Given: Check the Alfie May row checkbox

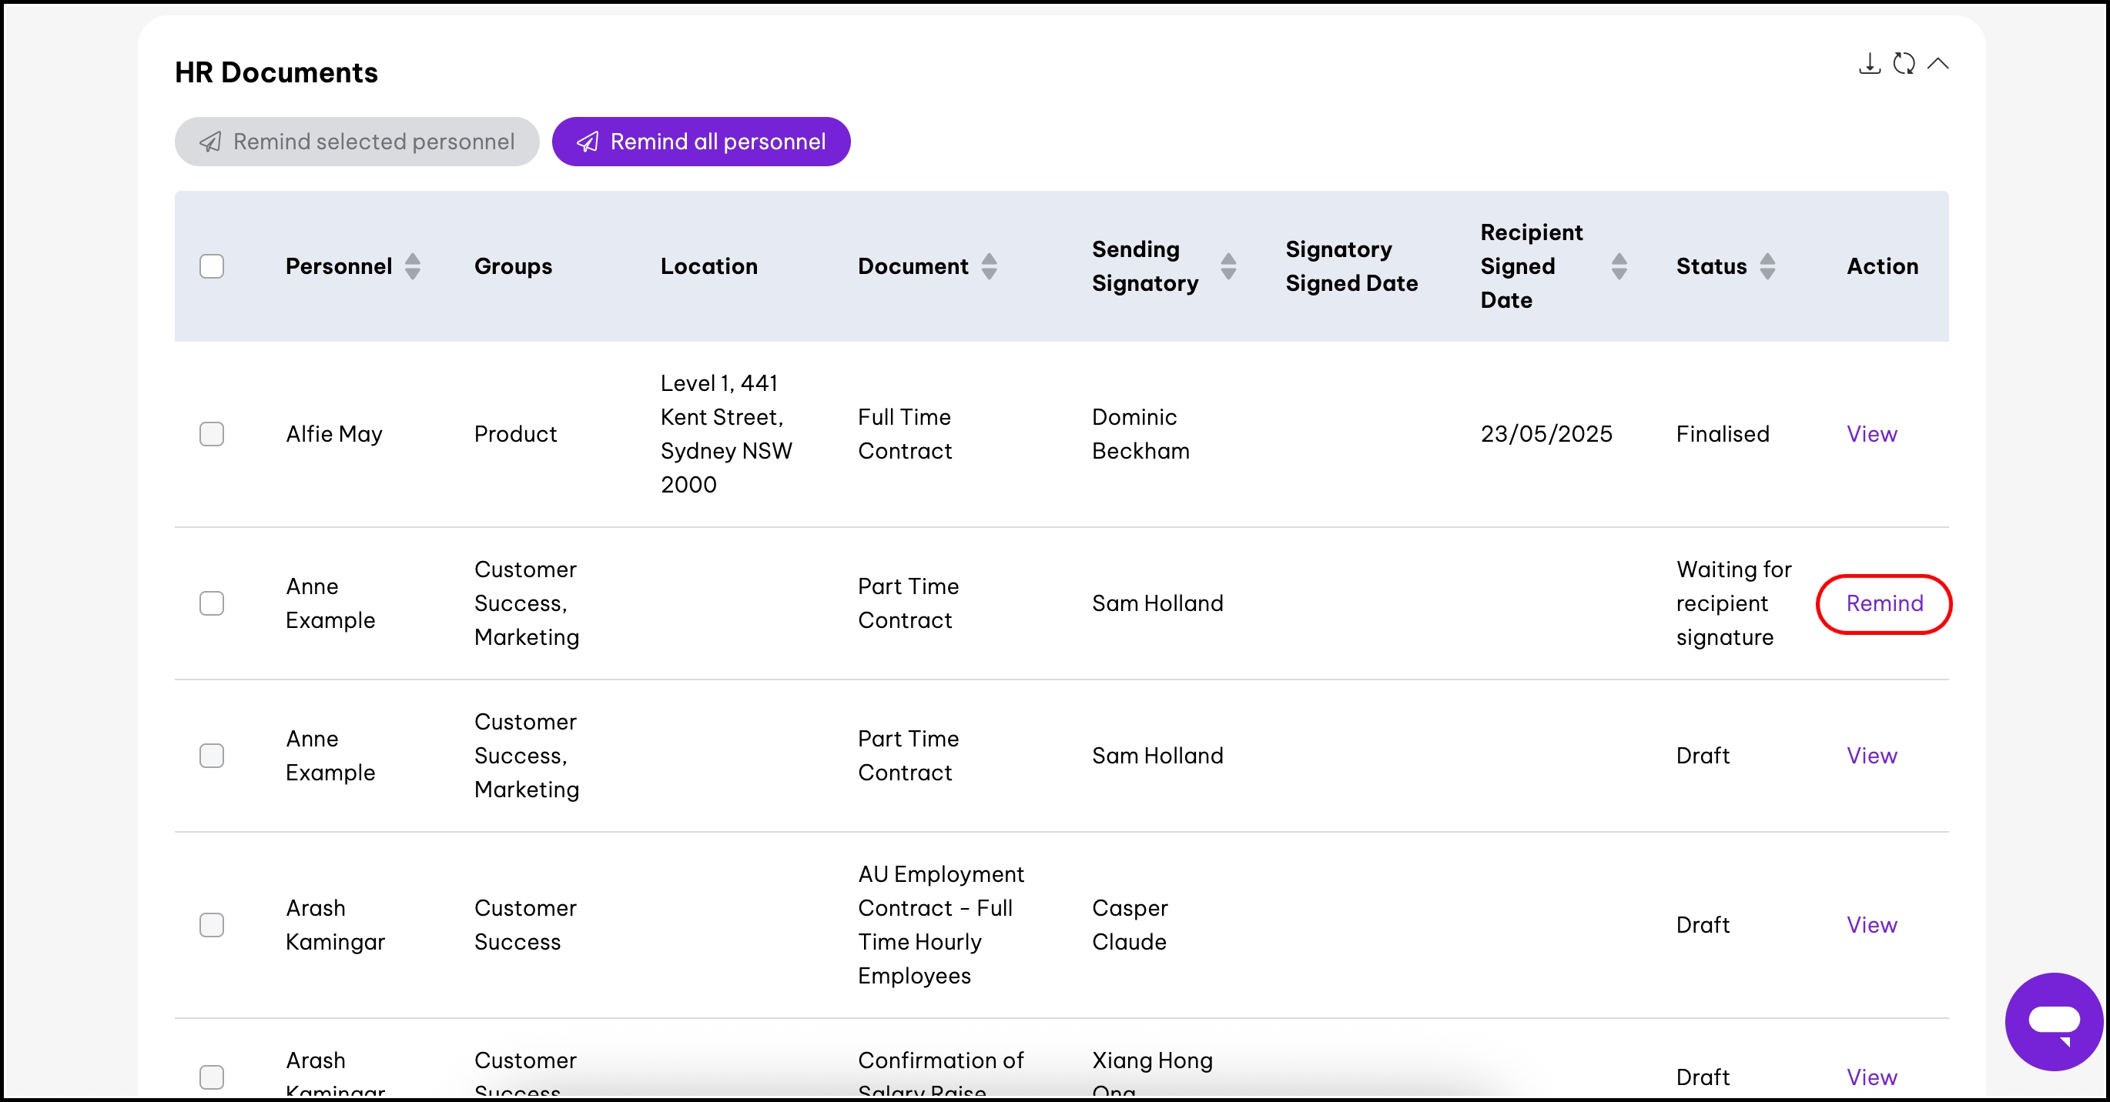Looking at the screenshot, I should [212, 434].
